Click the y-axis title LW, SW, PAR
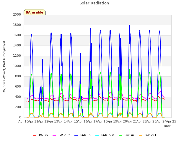The height and width of the screenshot is (141, 189). pyautogui.click(x=4, y=67)
